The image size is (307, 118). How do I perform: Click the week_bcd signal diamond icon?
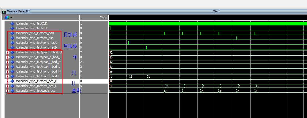12,91
